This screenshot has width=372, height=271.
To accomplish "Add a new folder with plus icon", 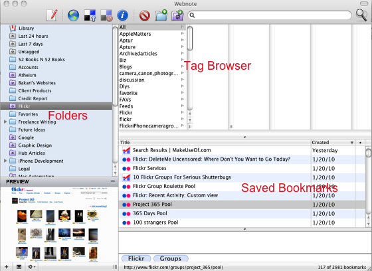I will (161, 15).
